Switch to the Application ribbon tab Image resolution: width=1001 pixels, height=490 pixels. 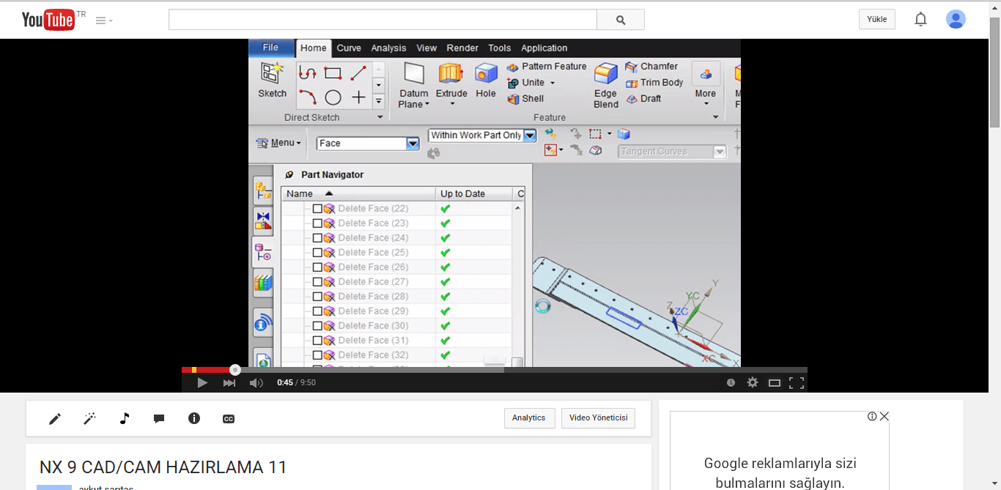pos(544,48)
